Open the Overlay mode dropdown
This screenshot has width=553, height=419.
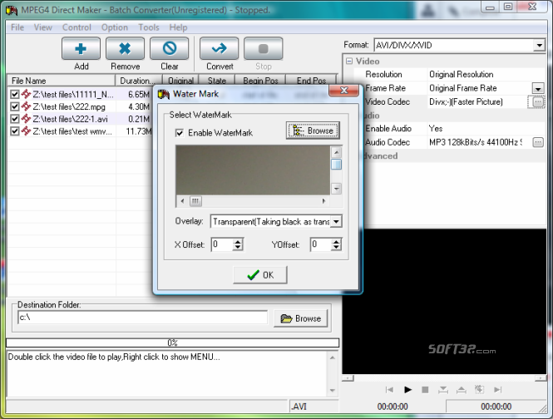[337, 222]
